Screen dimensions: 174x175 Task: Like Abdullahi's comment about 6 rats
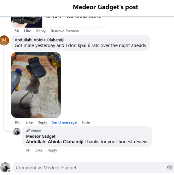coord(29,122)
